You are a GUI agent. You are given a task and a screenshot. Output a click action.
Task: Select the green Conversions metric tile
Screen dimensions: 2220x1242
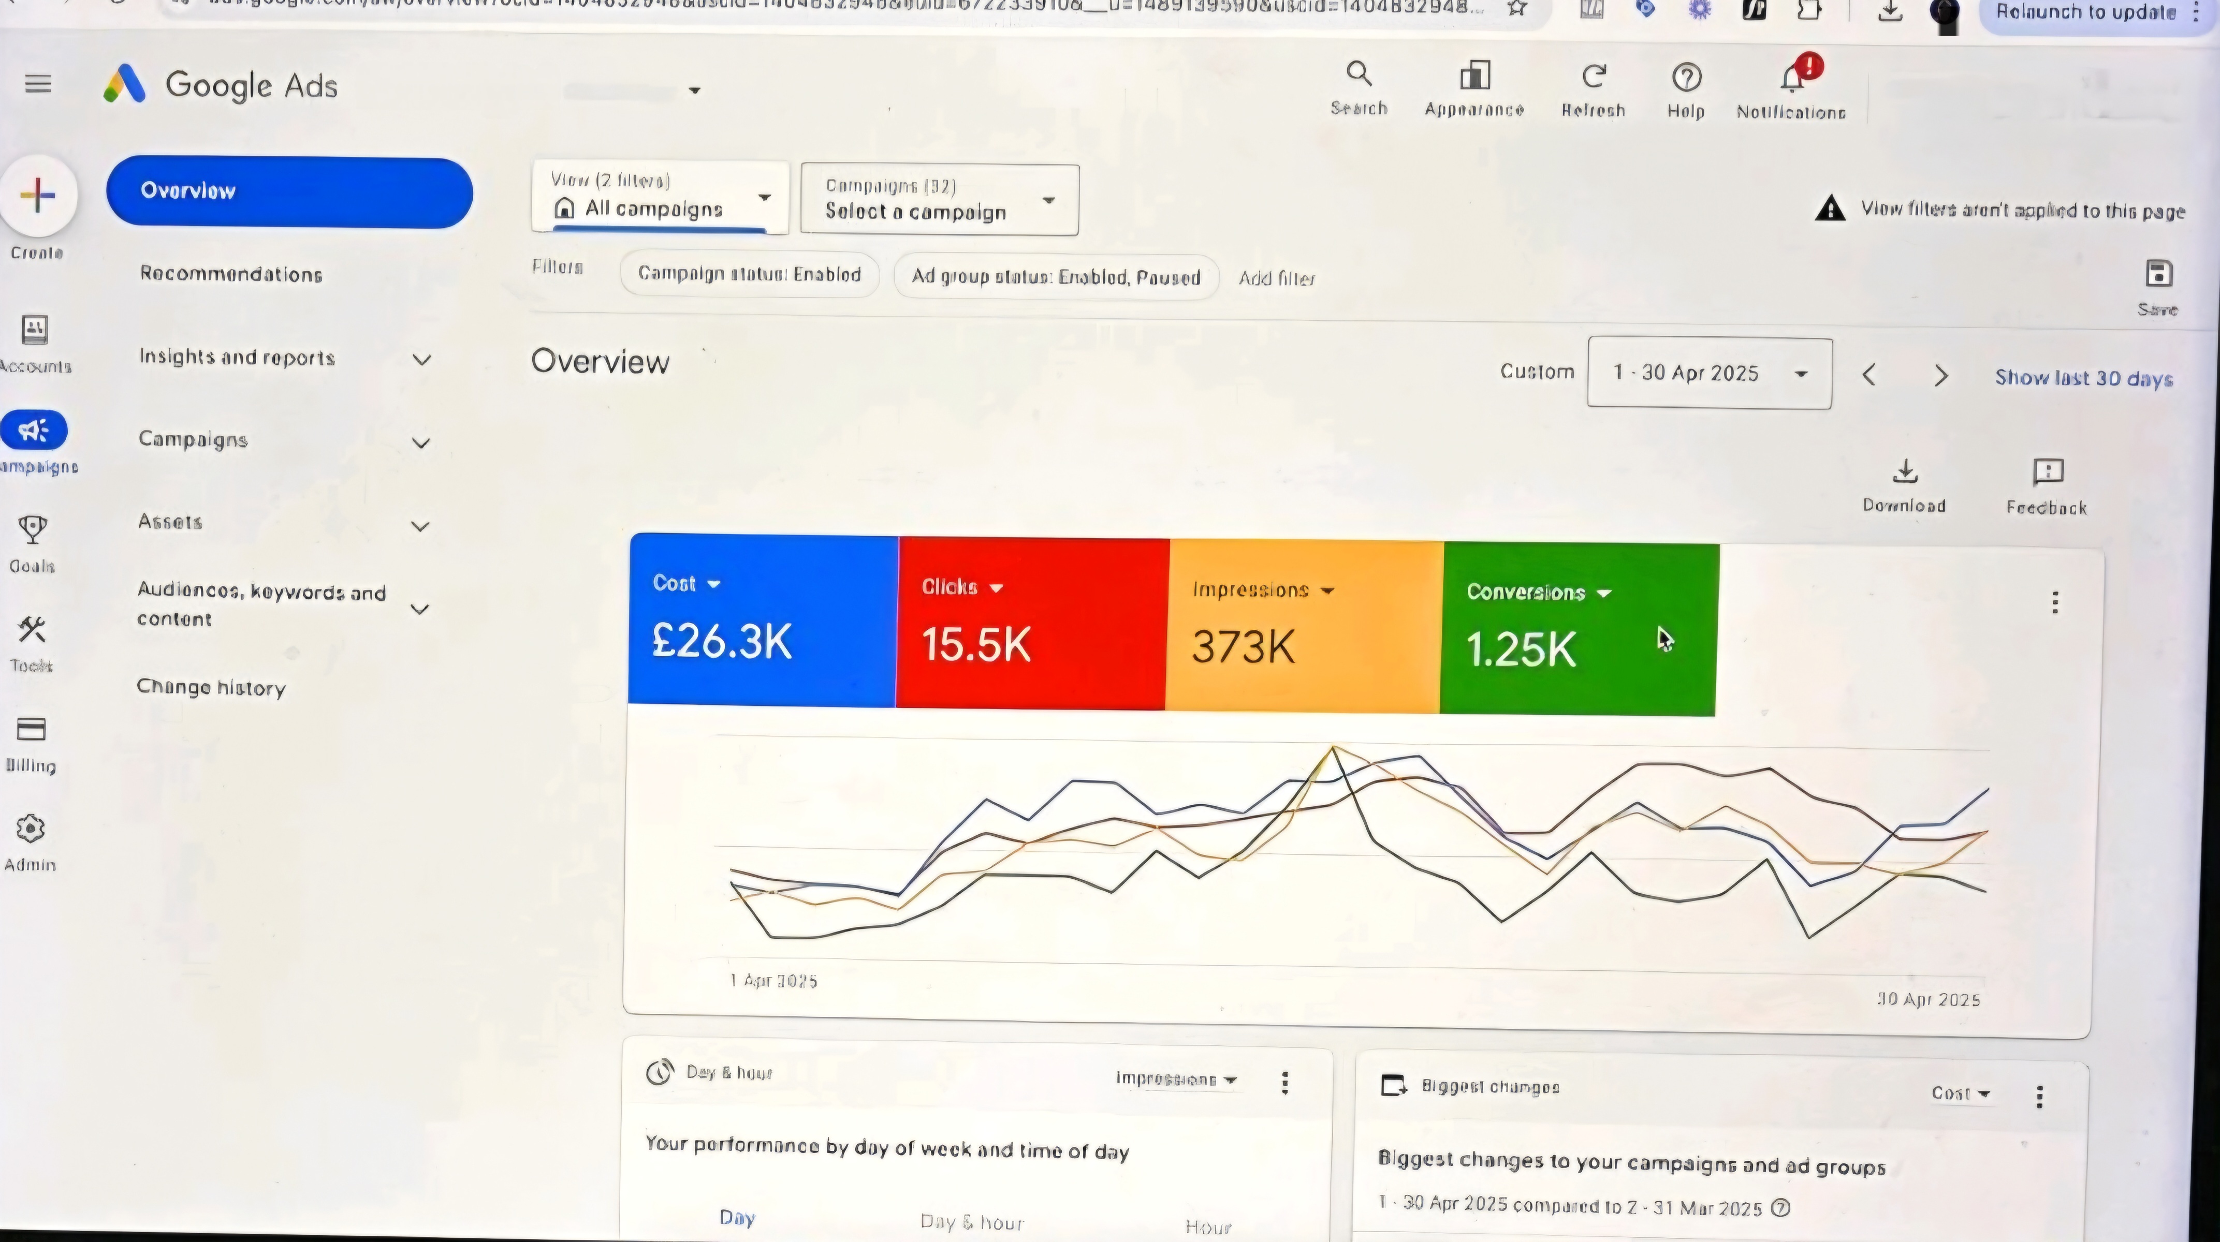pyautogui.click(x=1578, y=629)
